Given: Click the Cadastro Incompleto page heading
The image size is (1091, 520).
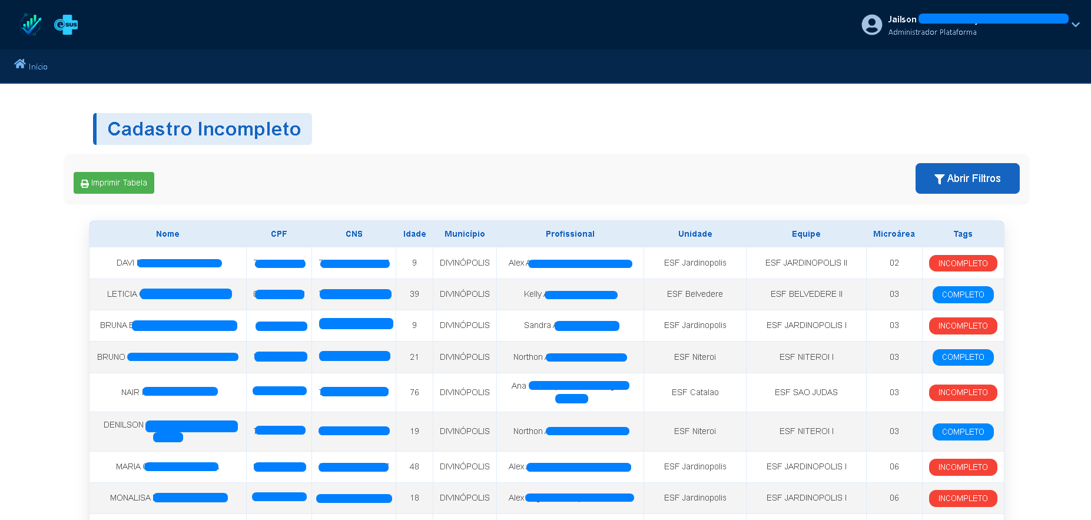Looking at the screenshot, I should [x=204, y=129].
